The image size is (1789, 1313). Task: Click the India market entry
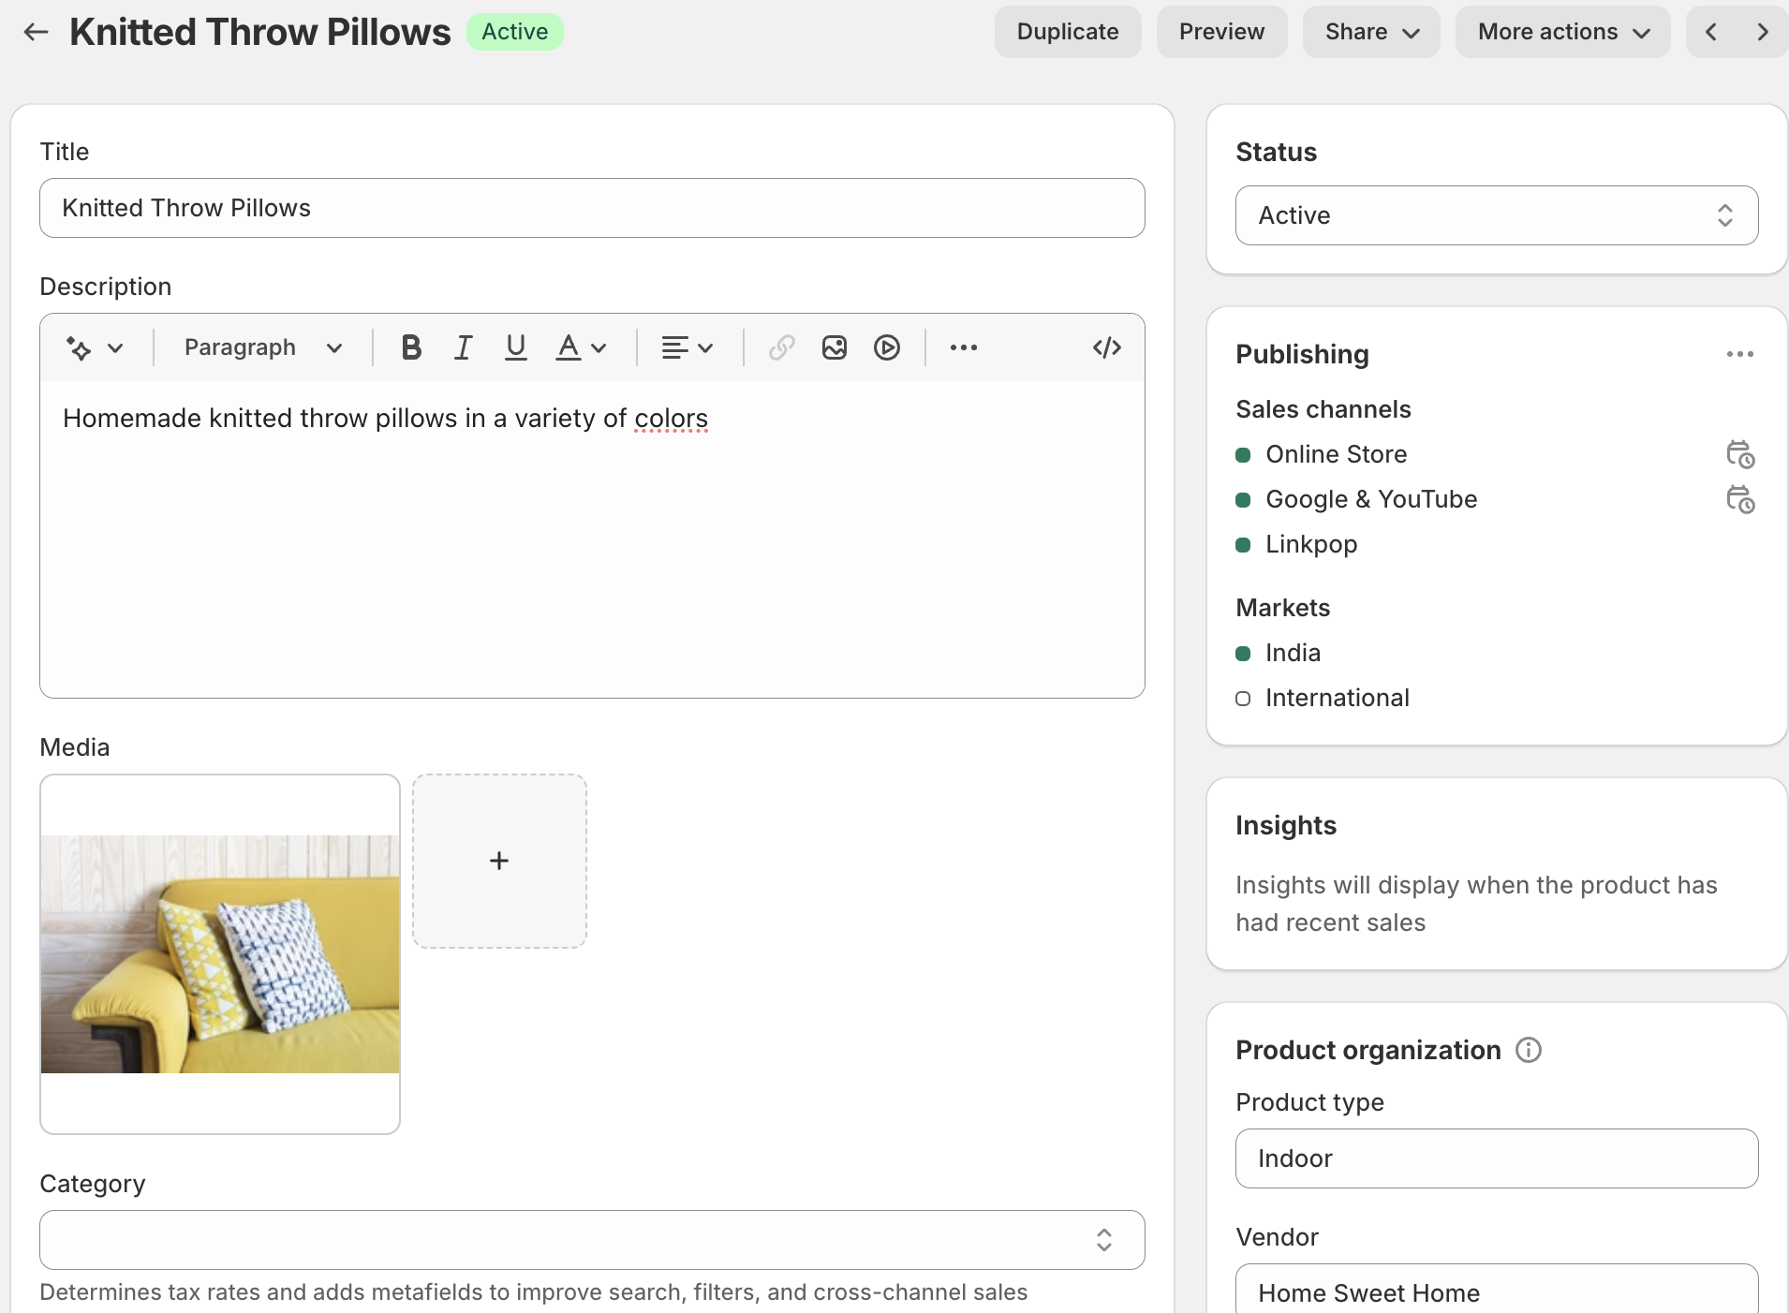pos(1293,653)
